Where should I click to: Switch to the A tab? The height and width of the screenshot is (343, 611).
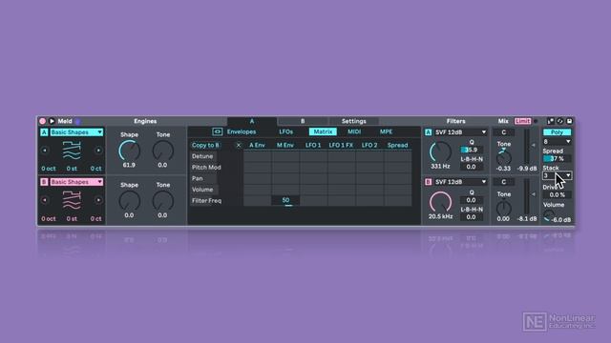point(252,121)
